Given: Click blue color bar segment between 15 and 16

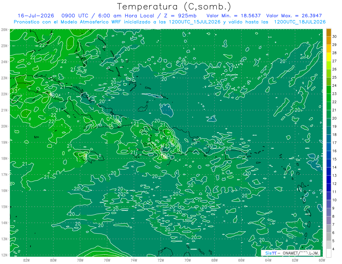Looking at the screenshot, I should [x=329, y=155].
